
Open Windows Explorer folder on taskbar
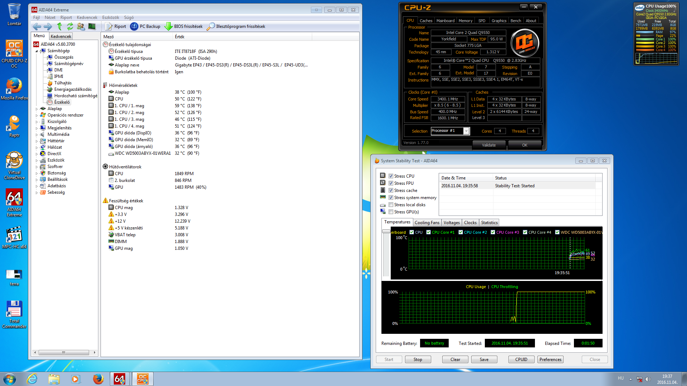(54, 379)
